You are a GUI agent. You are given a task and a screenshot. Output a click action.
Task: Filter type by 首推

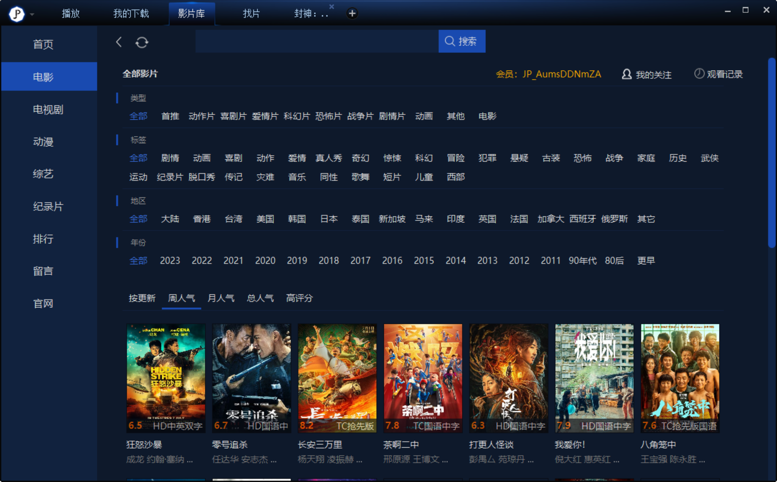tap(170, 116)
